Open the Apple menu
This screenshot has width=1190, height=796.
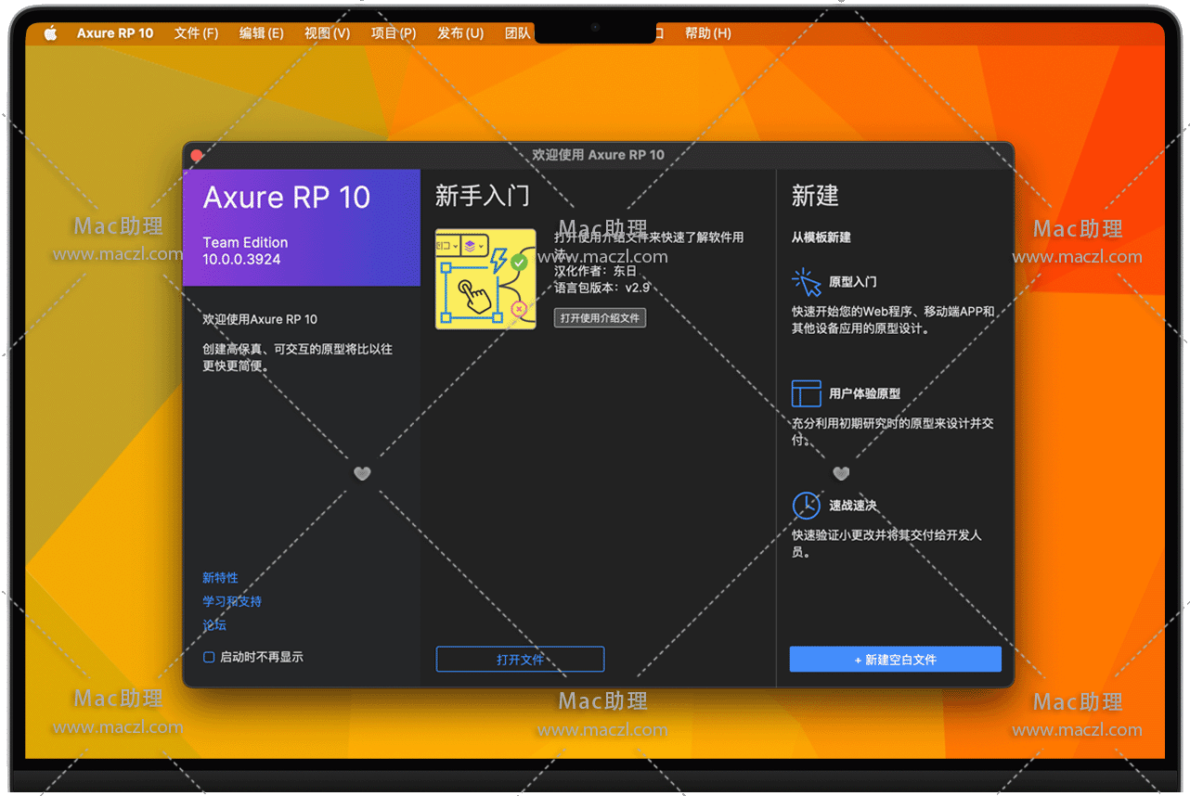pyautogui.click(x=50, y=33)
